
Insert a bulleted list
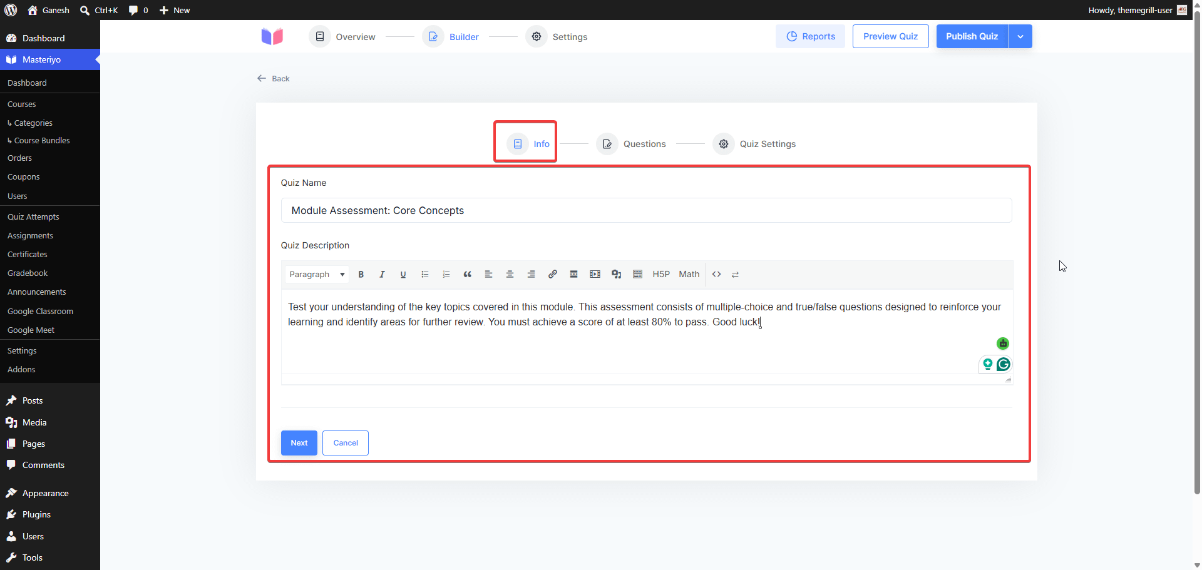point(424,274)
